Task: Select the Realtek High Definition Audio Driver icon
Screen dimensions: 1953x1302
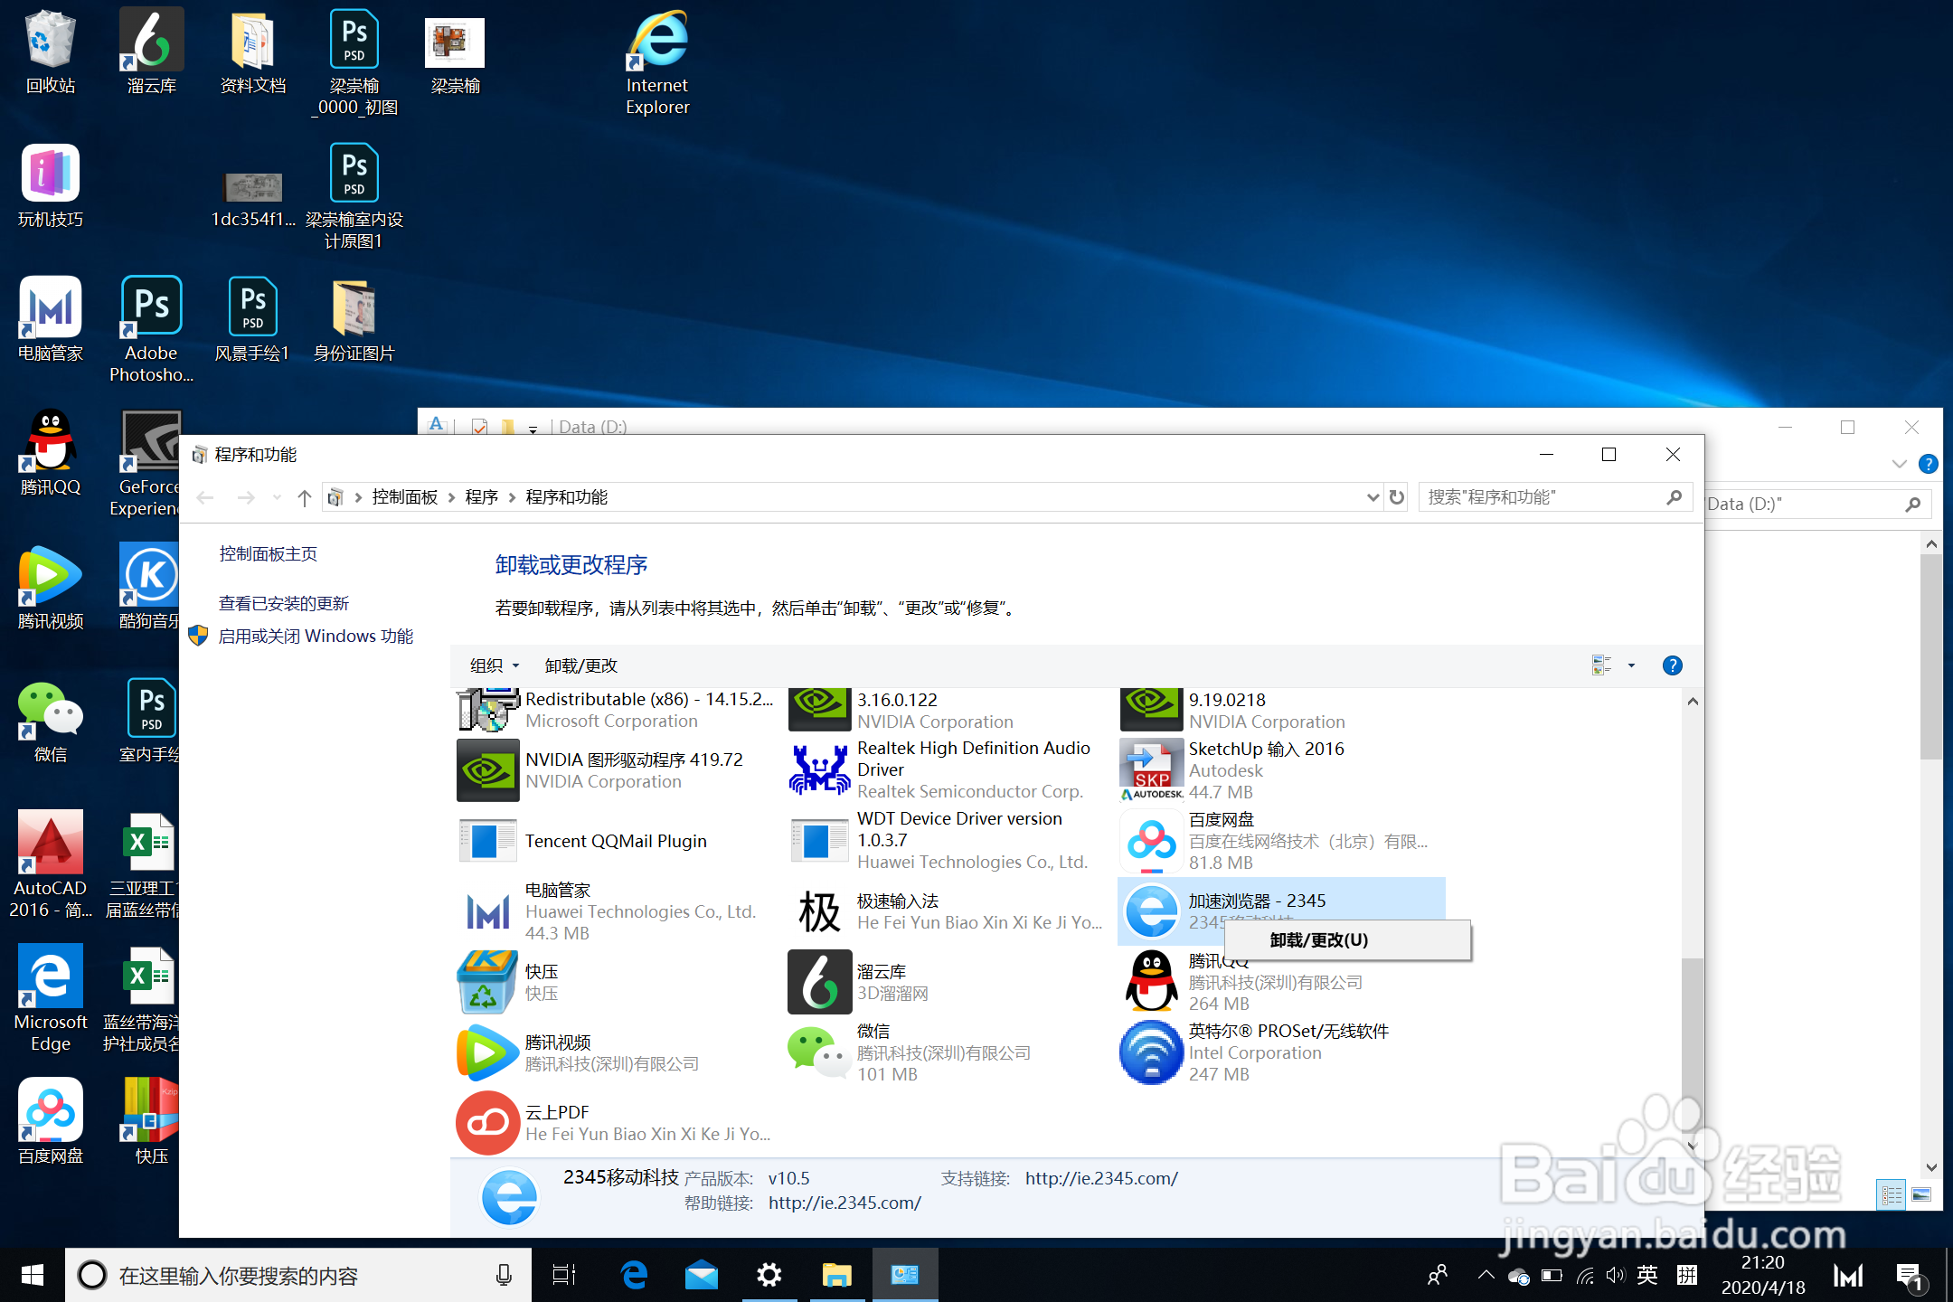Action: [x=820, y=770]
